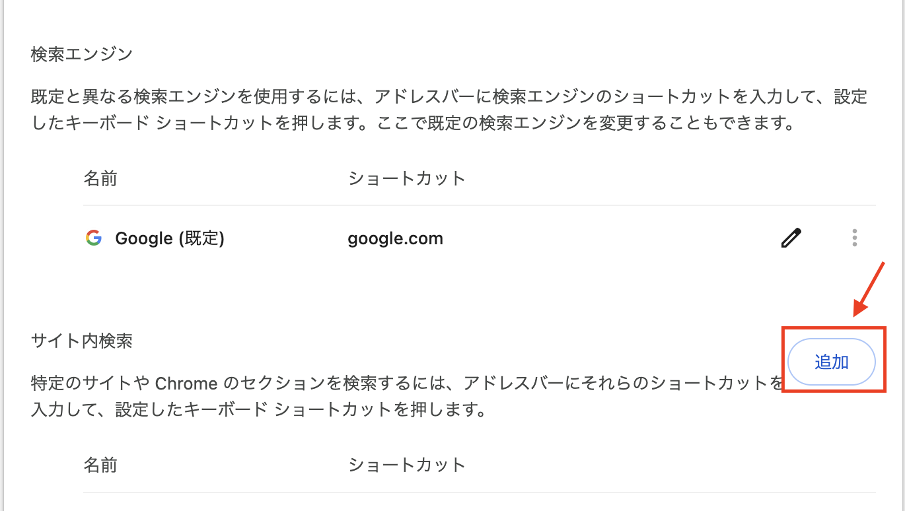Click ショートカット column header in 検索エンジン table

coord(407,178)
